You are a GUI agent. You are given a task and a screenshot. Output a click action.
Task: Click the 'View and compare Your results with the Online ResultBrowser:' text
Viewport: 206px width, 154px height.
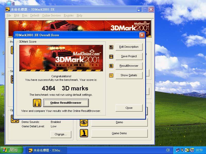tap(61, 111)
